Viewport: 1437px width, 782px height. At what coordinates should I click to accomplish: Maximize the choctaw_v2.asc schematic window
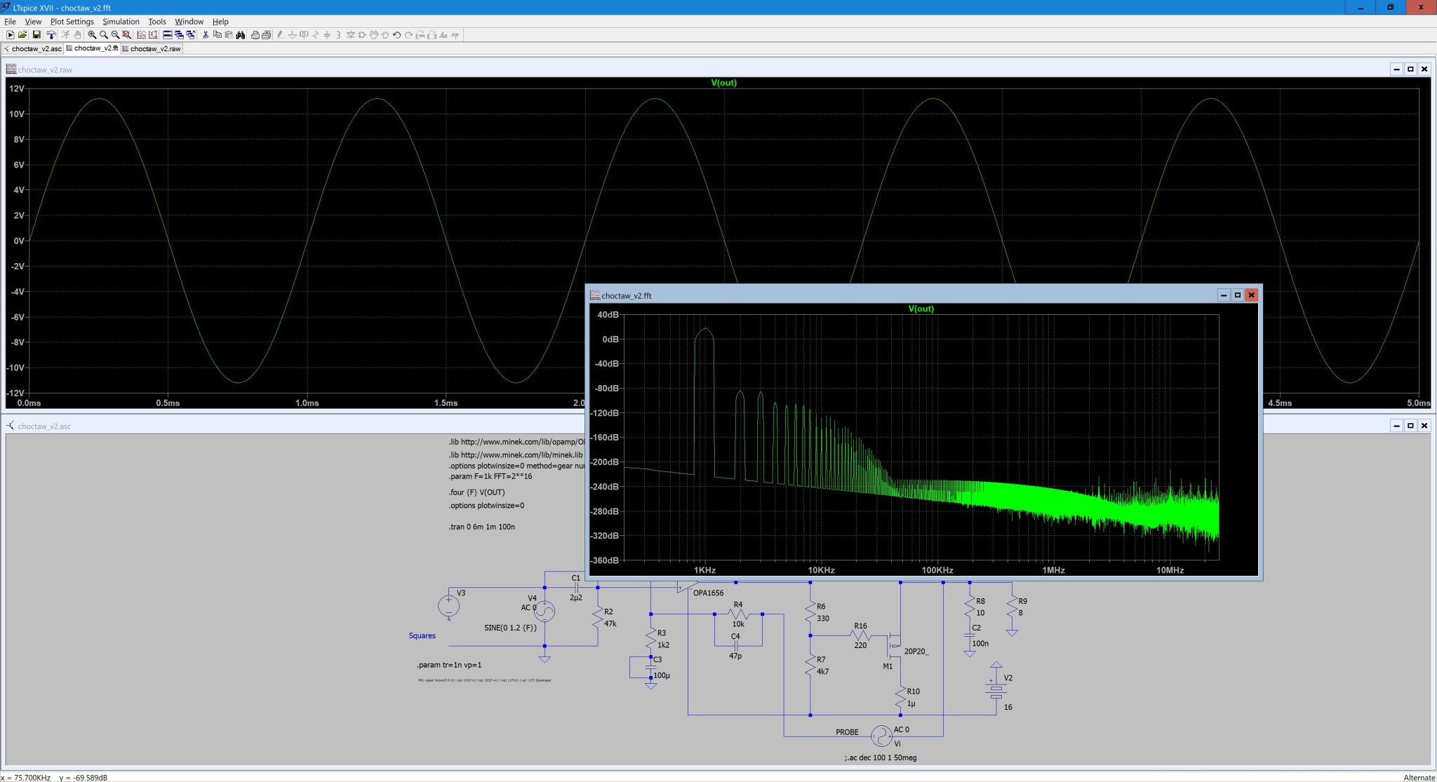[x=1410, y=426]
